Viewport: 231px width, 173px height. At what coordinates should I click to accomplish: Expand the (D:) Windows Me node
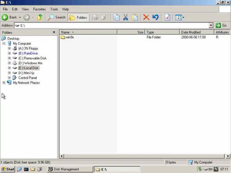pos(9,63)
